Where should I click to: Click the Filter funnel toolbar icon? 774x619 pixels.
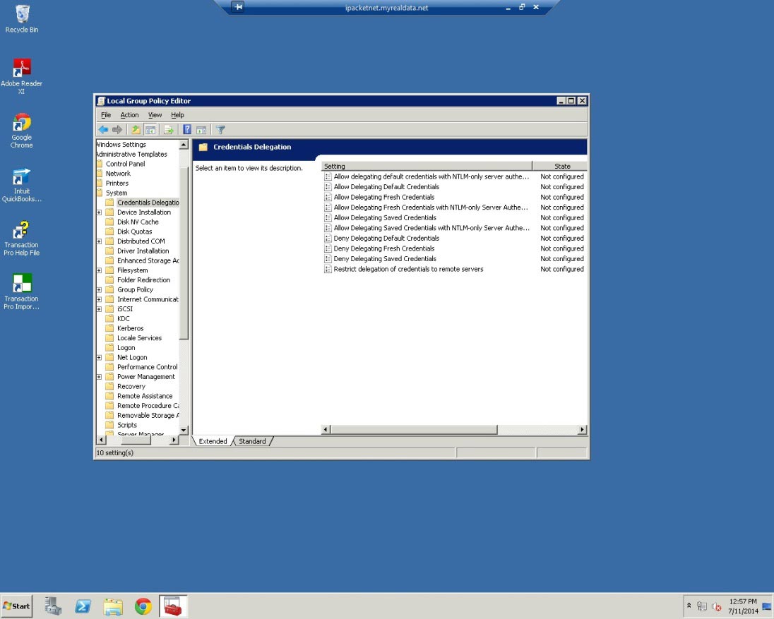point(220,130)
